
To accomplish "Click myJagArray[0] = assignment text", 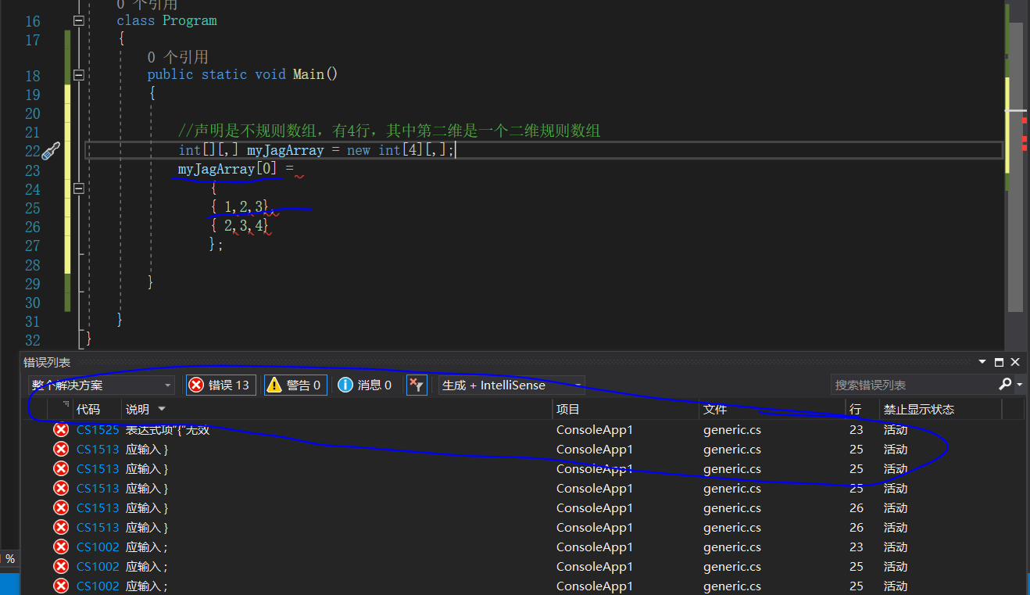I will tap(236, 169).
